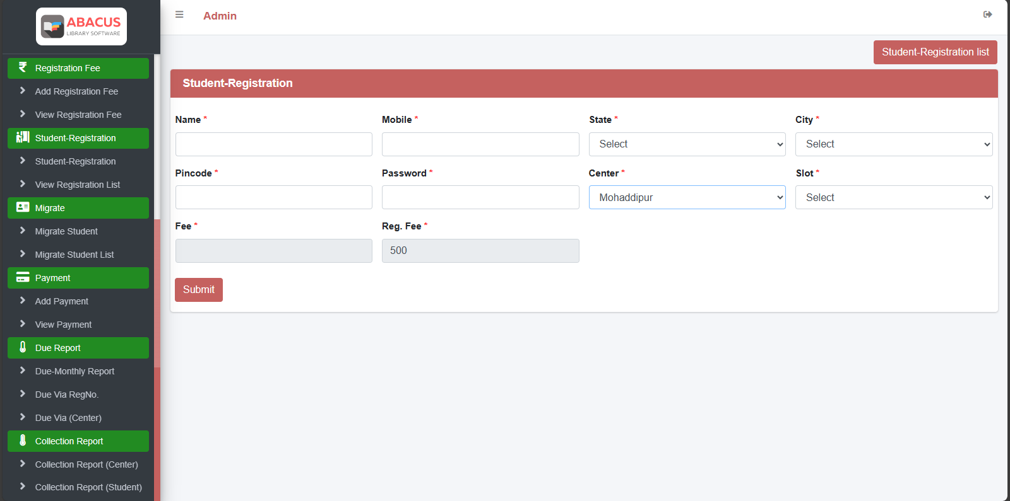1010x501 pixels.
Task: Open View Registration List
Action: pyautogui.click(x=78, y=185)
